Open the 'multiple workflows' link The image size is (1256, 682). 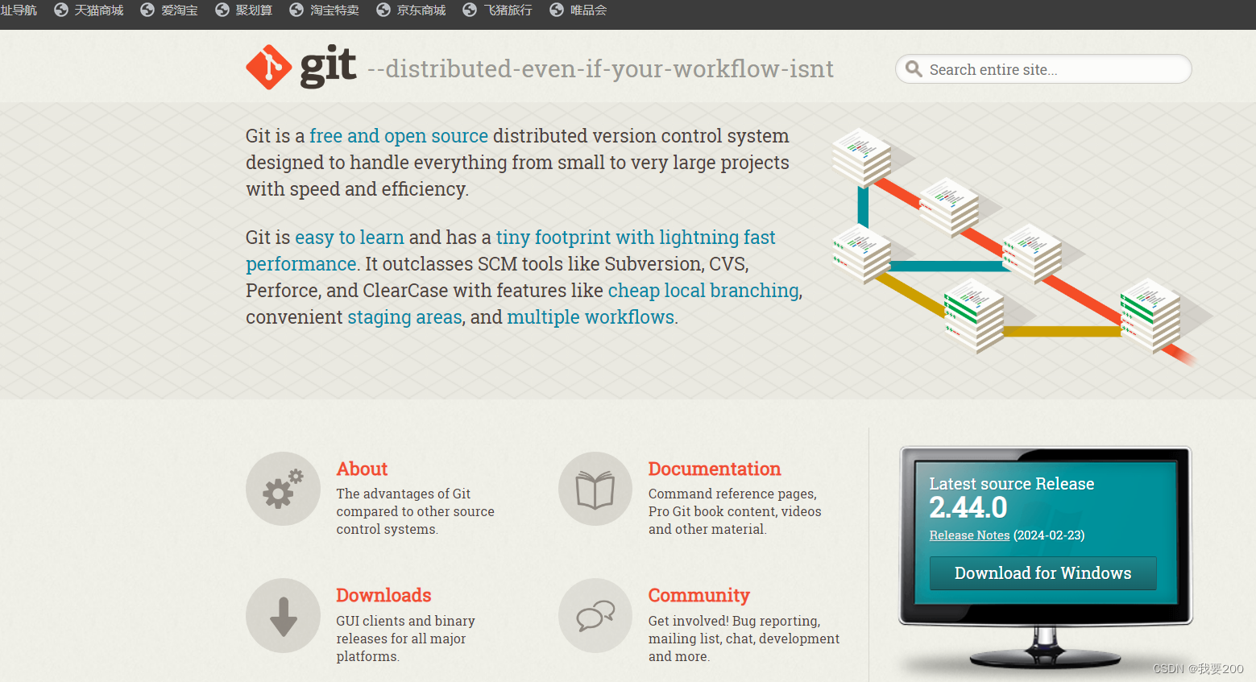(591, 317)
